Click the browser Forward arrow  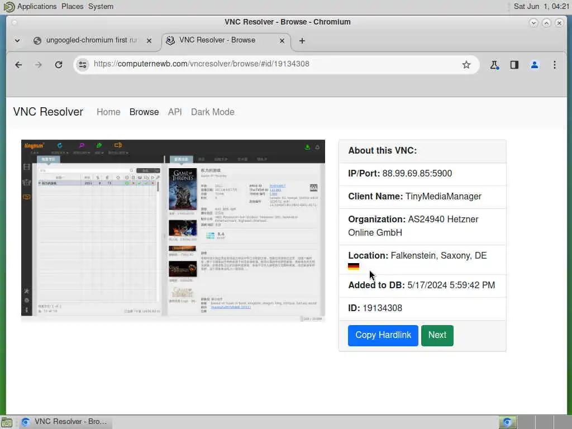[39, 65]
